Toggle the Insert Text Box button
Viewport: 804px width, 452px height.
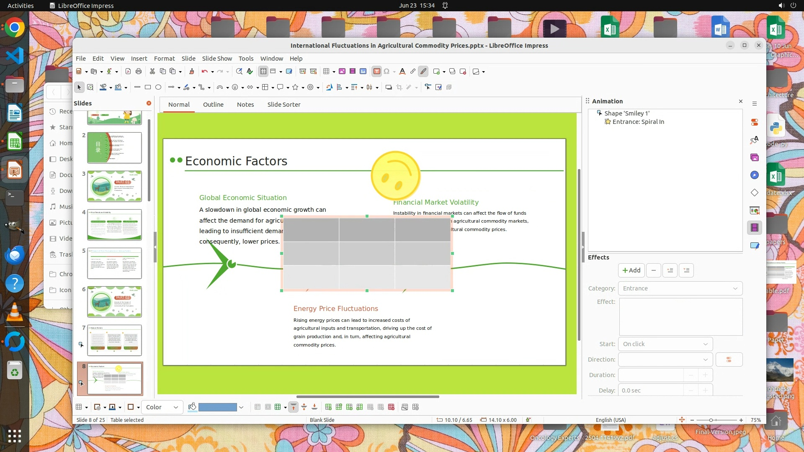(x=376, y=72)
